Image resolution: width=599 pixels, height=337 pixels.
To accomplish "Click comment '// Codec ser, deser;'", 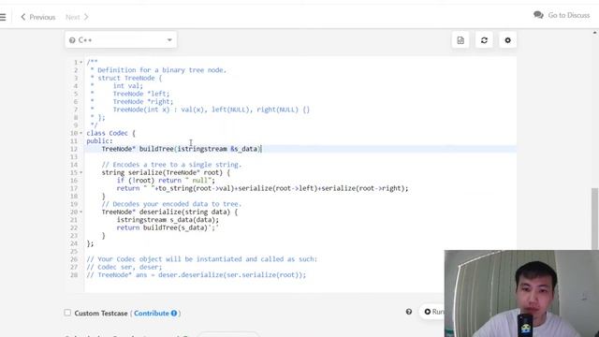I will 124,267.
